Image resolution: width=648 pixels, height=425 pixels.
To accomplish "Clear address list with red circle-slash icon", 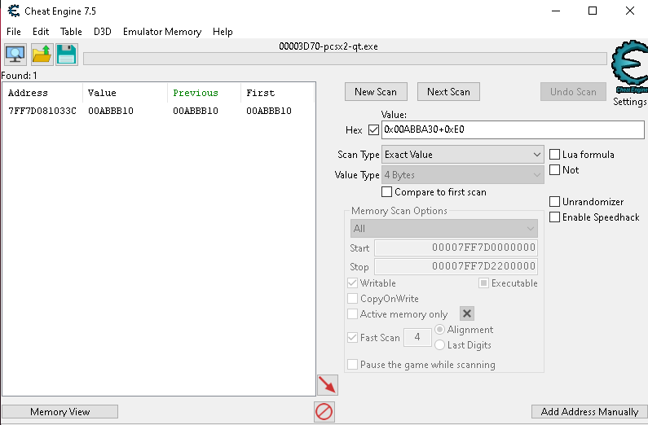I will coord(324,412).
